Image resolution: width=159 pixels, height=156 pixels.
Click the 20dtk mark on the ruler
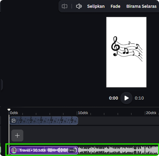(151, 113)
